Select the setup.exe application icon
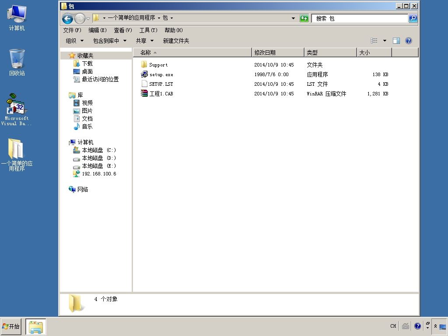Screen dimensions: 448x336 [x=144, y=74]
